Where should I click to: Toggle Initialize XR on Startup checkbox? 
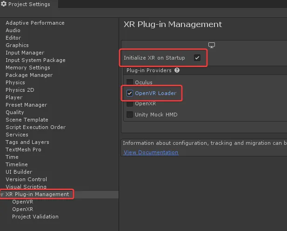(x=197, y=58)
